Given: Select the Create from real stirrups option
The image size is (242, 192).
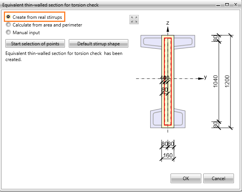Looking at the screenshot, I should click(34, 17).
